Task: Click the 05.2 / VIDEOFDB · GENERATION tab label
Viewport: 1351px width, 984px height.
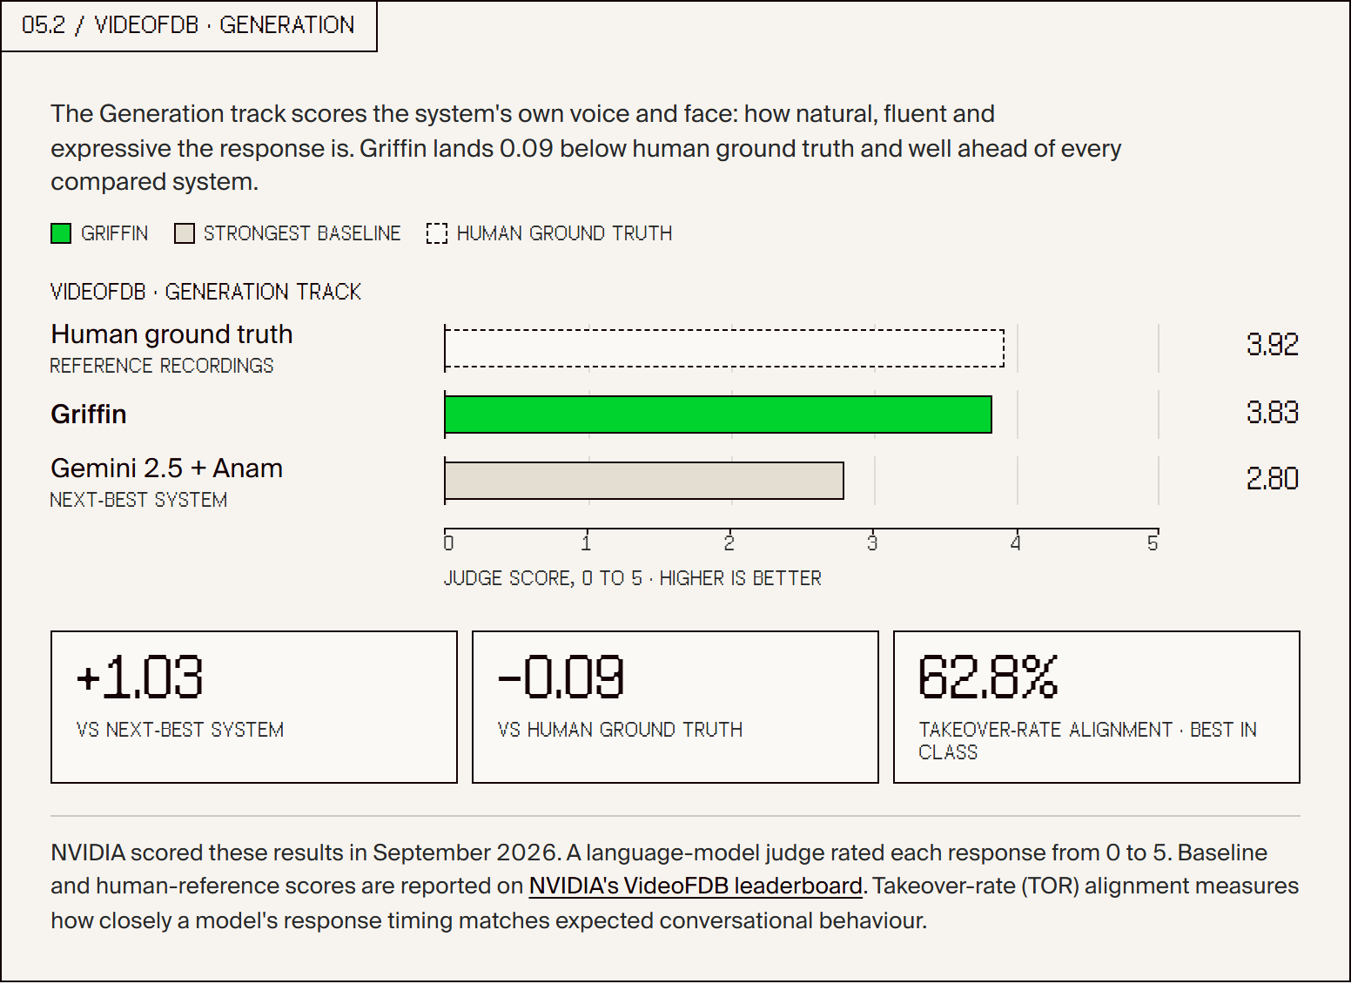Action: point(188,25)
